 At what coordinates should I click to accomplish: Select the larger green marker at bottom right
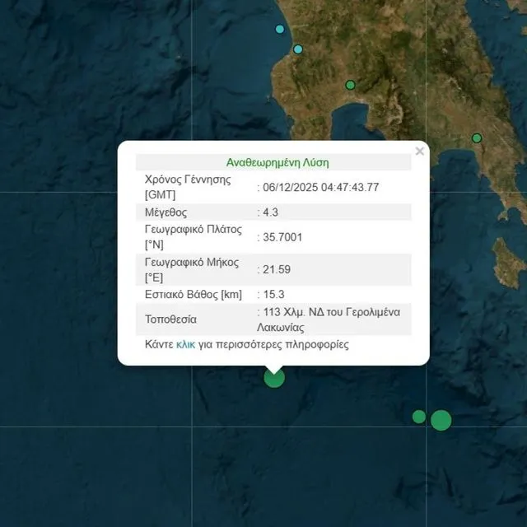tap(441, 420)
